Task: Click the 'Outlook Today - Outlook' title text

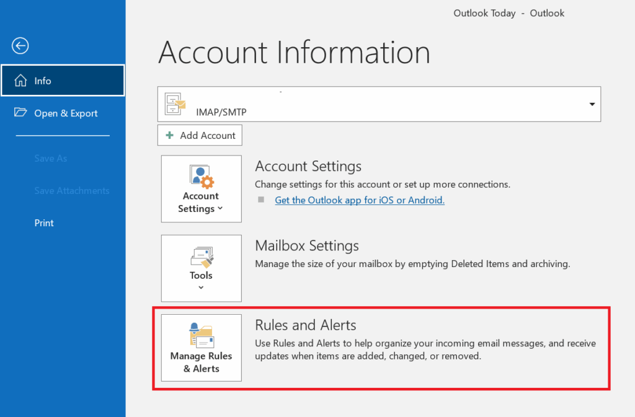Action: [508, 14]
